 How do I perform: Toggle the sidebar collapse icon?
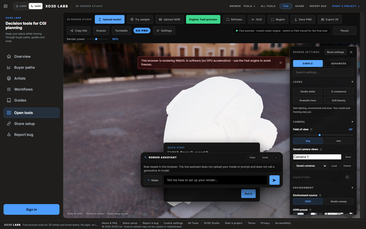point(6,6)
